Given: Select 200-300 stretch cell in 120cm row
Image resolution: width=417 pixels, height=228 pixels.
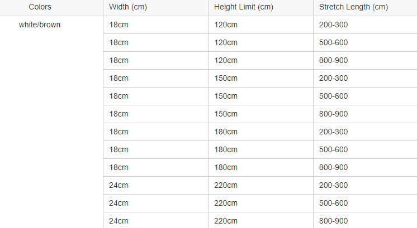Looking at the screenshot, I should 333,25.
